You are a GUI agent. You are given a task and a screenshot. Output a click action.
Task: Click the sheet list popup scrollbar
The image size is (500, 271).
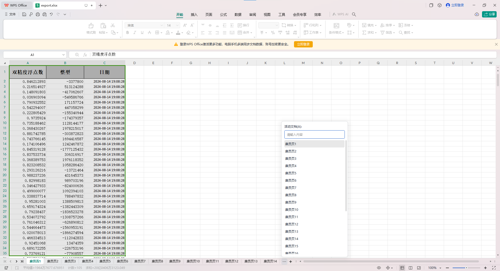[346, 176]
